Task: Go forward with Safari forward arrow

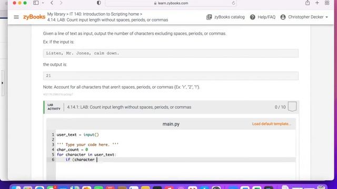Action: [x=61, y=3]
